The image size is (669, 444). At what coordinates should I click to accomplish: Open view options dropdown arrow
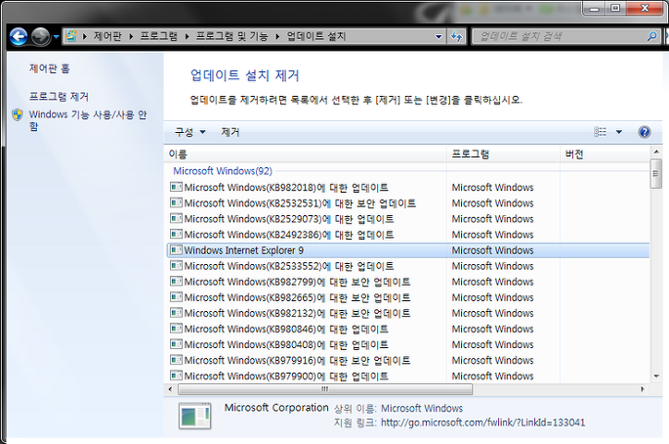click(618, 132)
